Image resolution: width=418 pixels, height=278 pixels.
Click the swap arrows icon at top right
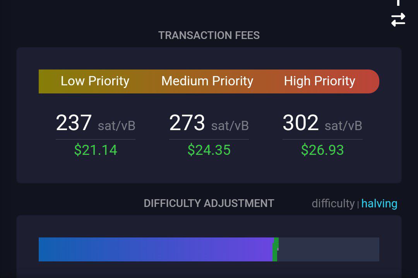[398, 20]
